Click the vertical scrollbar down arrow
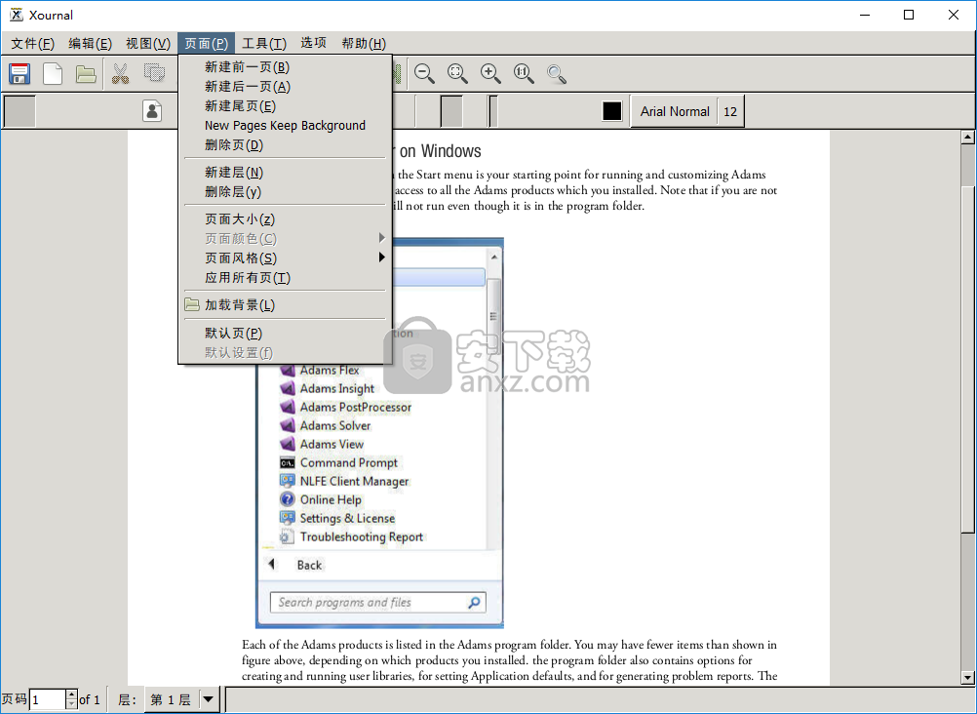This screenshot has height=714, width=977. point(967,678)
